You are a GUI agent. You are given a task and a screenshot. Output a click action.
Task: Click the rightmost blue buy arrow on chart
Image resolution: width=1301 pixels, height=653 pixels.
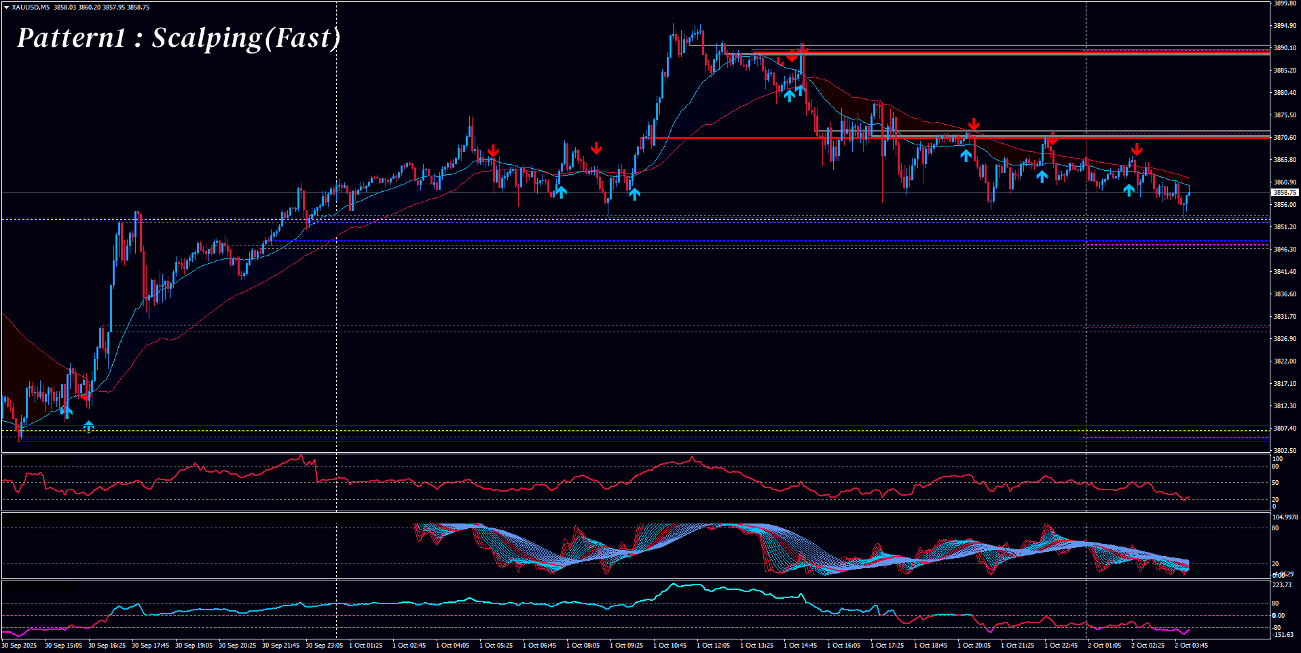[x=1129, y=190]
